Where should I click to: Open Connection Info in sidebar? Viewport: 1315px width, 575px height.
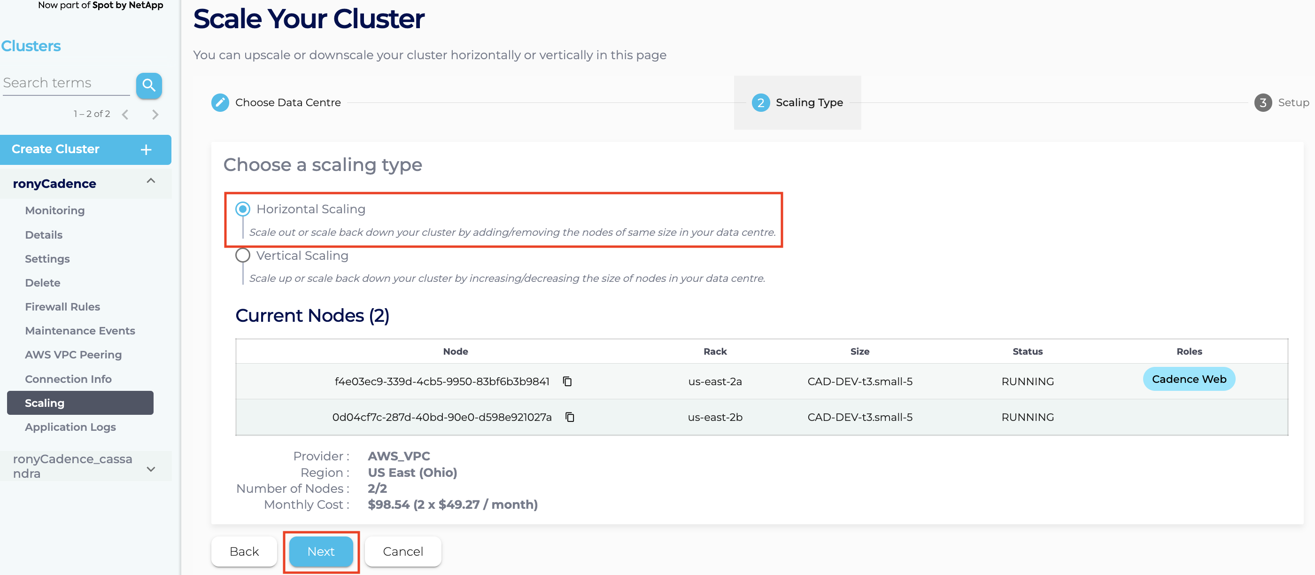tap(68, 379)
